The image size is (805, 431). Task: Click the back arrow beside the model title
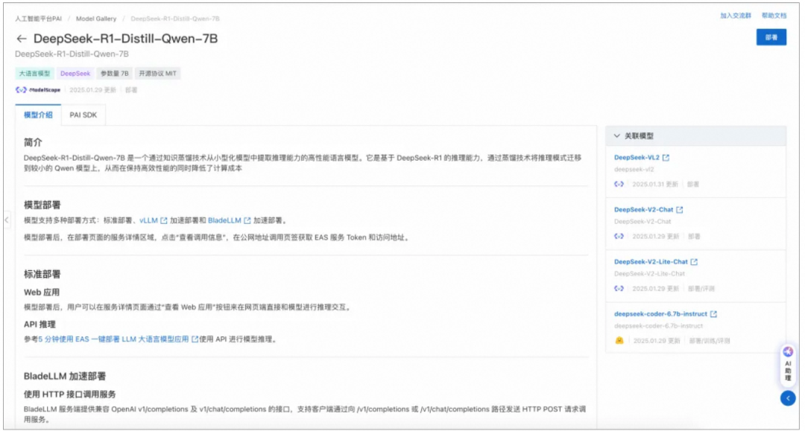[21, 39]
